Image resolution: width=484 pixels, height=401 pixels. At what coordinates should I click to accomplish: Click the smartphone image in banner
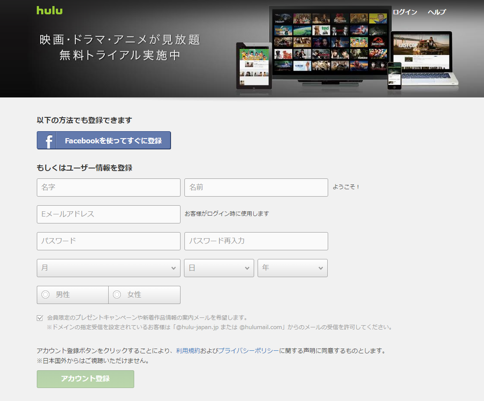394,76
